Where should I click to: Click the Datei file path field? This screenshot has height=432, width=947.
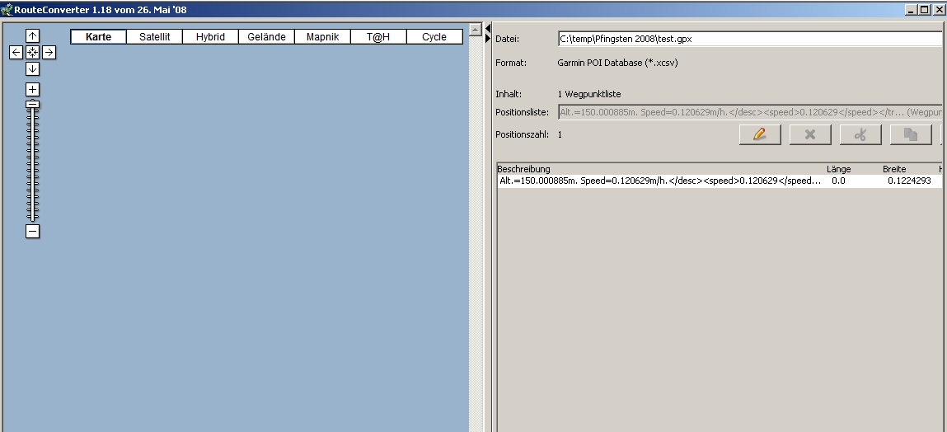pyautogui.click(x=749, y=39)
